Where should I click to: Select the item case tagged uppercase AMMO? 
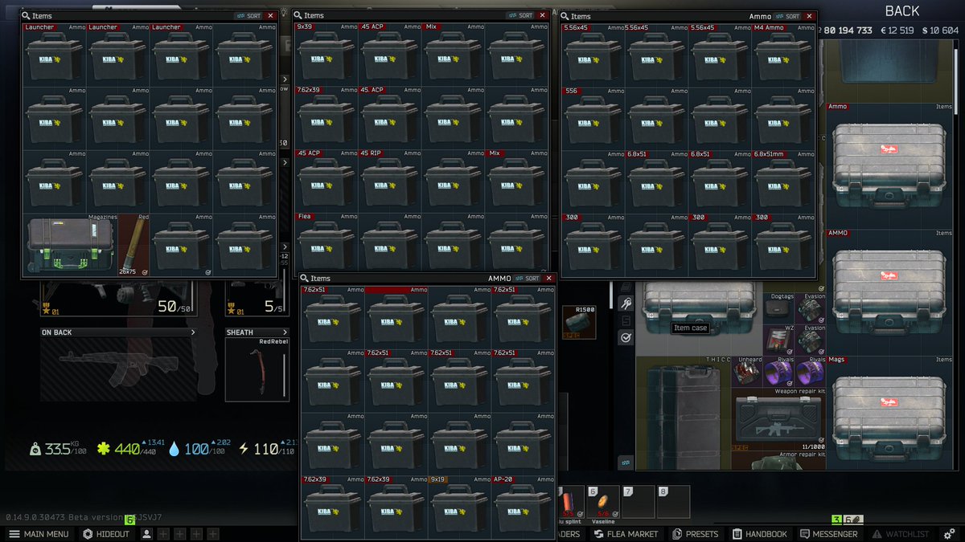click(889, 292)
